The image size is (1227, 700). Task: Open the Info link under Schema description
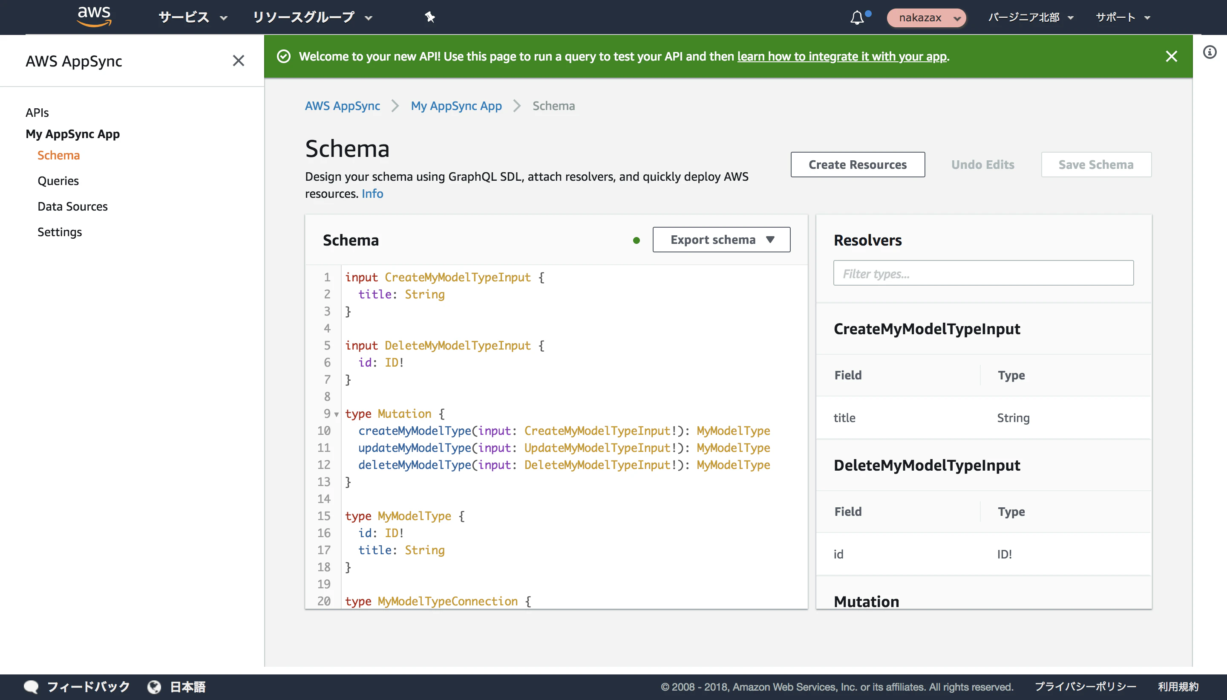pos(372,193)
